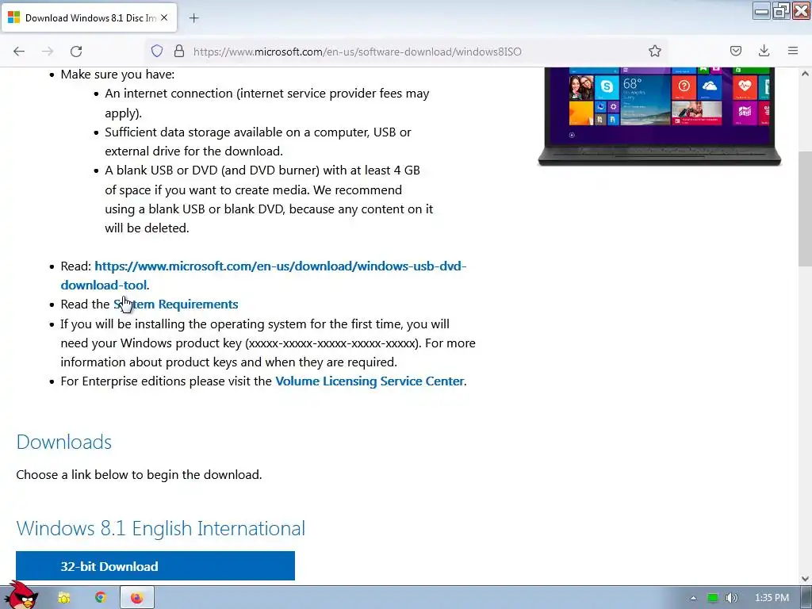This screenshot has width=812, height=609.
Task: Open the Firefox downloads panel
Action: point(764,51)
